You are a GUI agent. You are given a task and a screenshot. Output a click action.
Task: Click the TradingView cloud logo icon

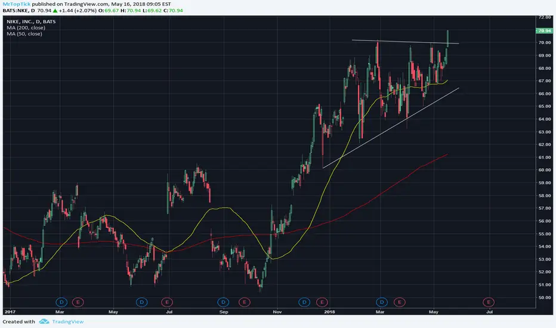point(44,321)
